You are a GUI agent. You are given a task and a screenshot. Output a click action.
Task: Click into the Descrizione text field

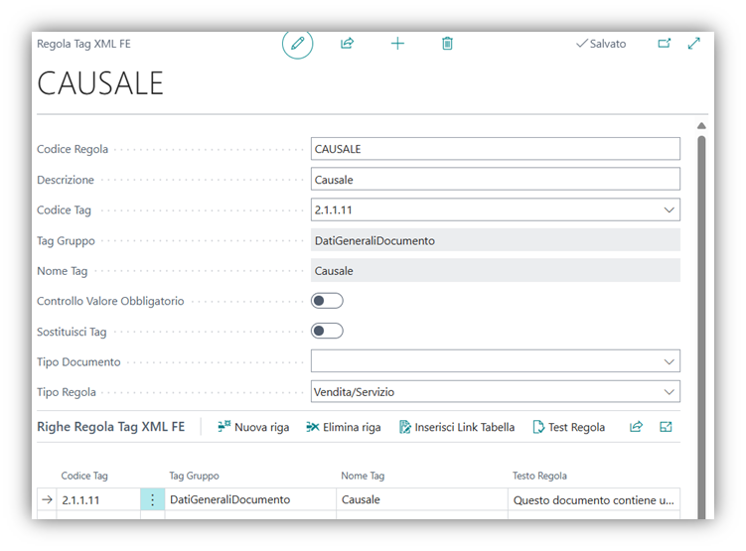[x=495, y=180]
